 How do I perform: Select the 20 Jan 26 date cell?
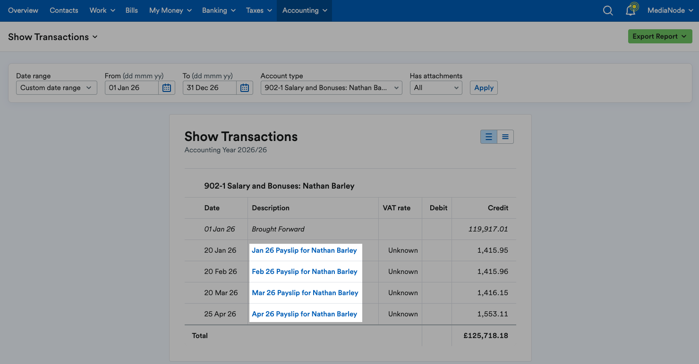tap(220, 250)
